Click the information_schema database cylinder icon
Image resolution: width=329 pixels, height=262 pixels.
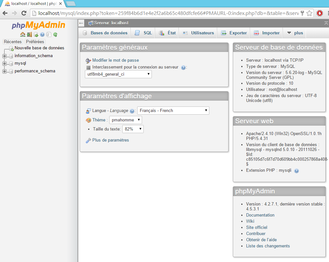(11, 56)
